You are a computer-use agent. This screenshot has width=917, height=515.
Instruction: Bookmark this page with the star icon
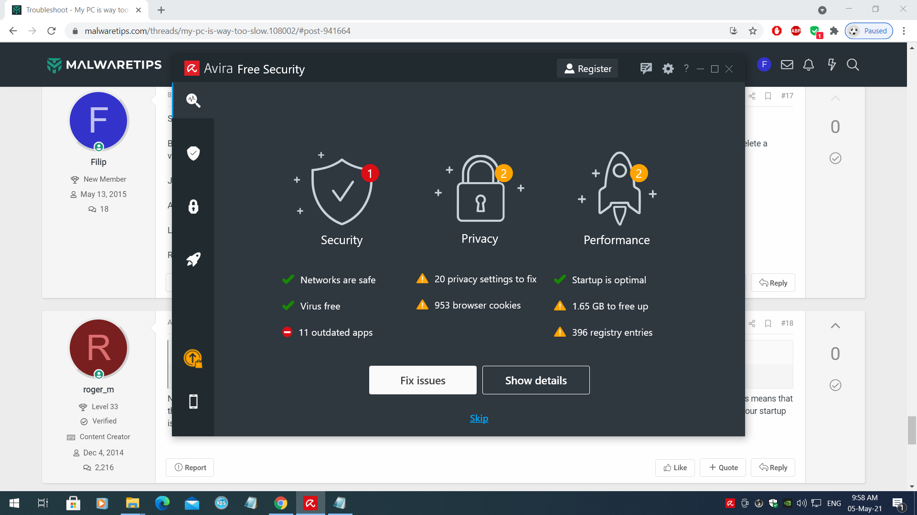pyautogui.click(x=753, y=31)
